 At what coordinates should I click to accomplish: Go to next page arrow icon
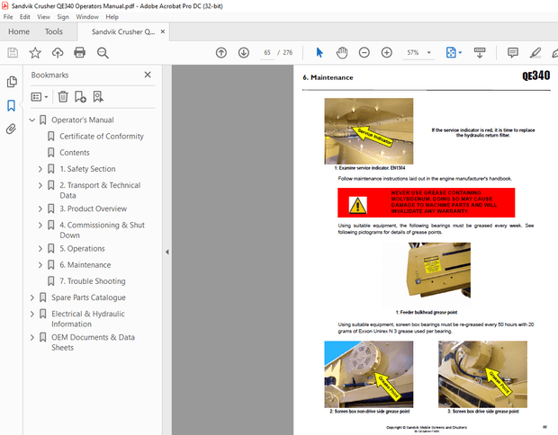pos(244,53)
